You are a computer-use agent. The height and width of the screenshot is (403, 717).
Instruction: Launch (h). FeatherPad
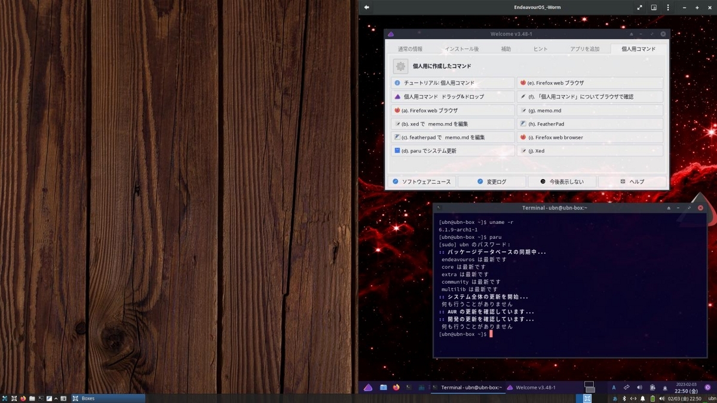click(590, 124)
